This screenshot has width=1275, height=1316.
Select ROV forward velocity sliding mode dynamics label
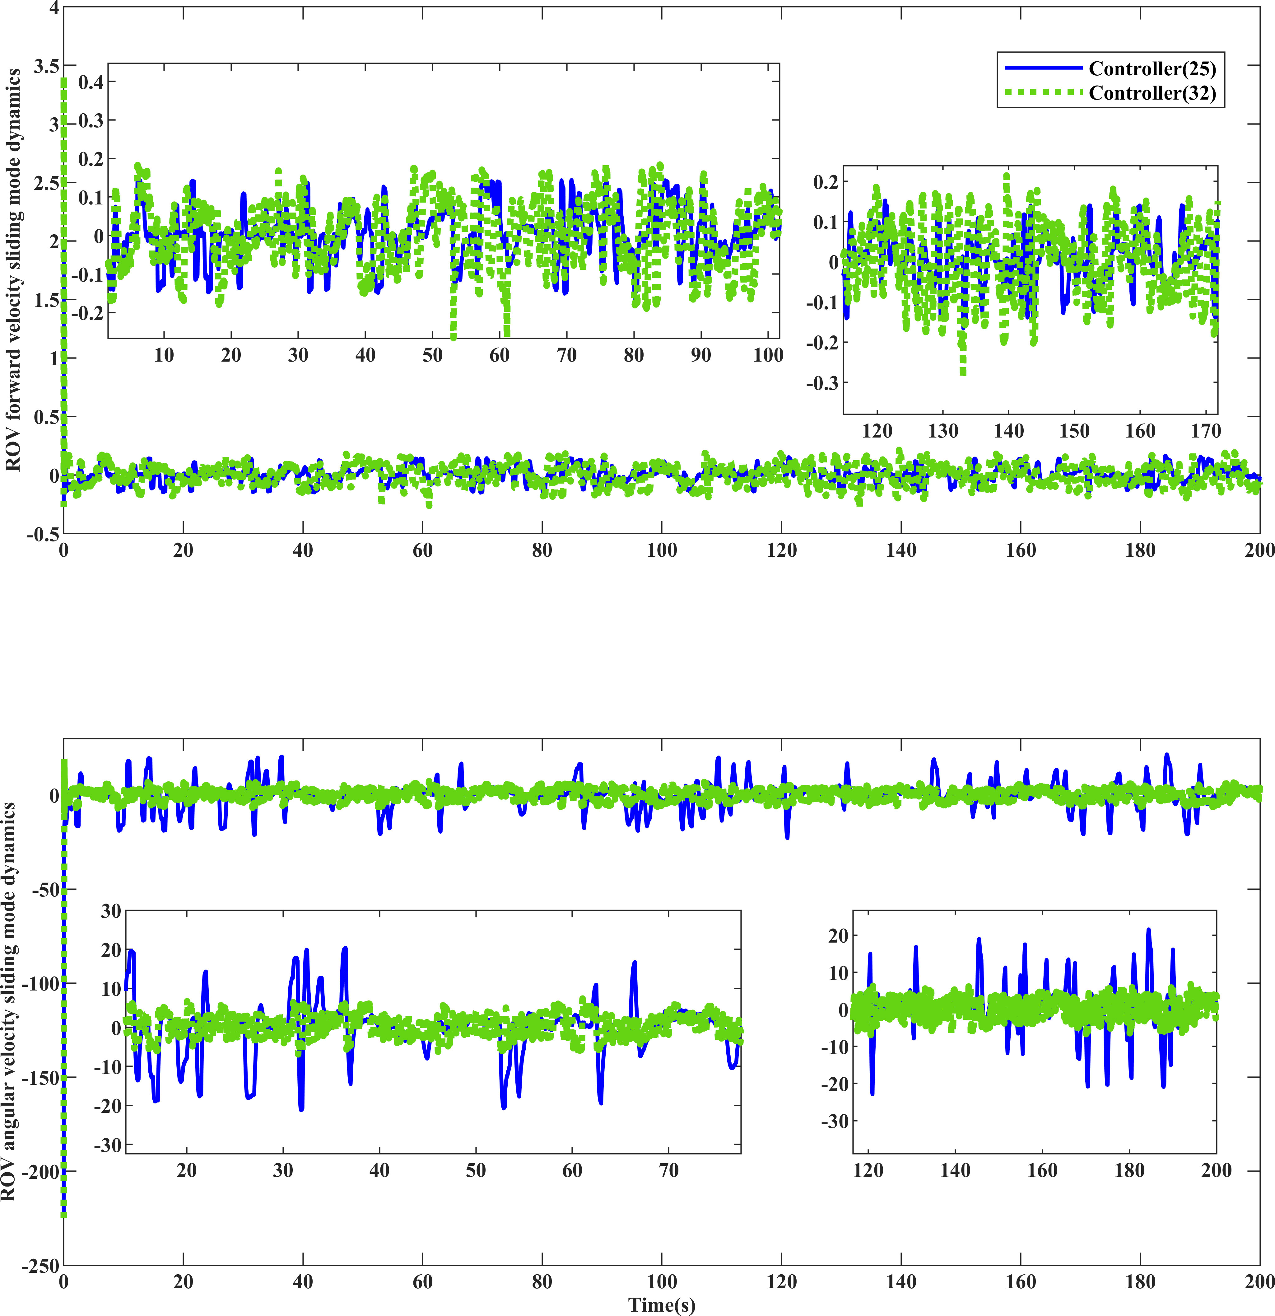tap(13, 270)
